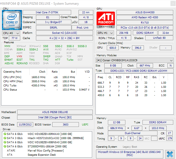Viewport: 176px width, 159px height.
Task: Click the Socket H2 (LGA1155) platform field
Action: (64, 33)
